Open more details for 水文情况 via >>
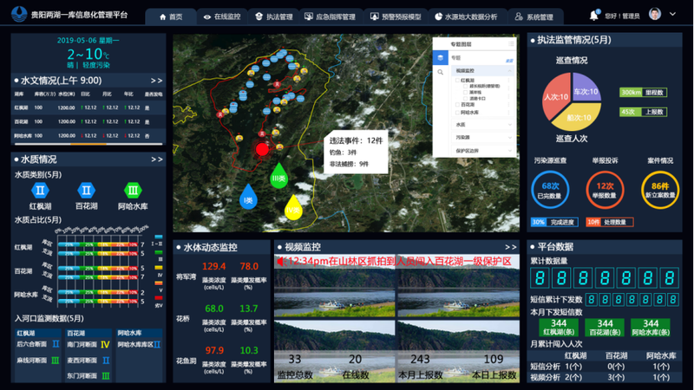The image size is (694, 390). point(156,81)
